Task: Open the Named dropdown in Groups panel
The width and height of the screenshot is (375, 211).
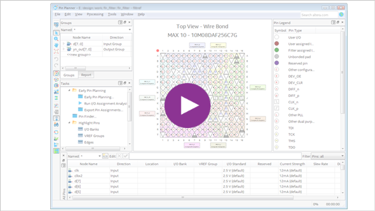Action: [x=130, y=30]
